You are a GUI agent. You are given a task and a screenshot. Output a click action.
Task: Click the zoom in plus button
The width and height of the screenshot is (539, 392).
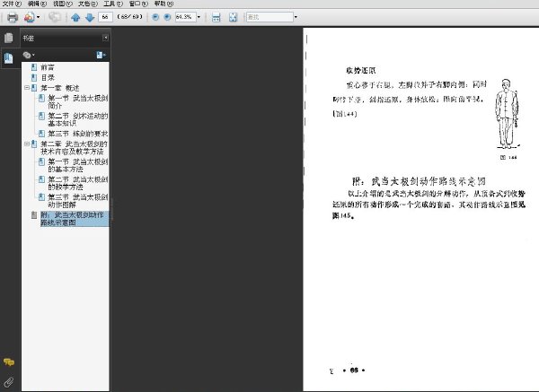pyautogui.click(x=167, y=17)
